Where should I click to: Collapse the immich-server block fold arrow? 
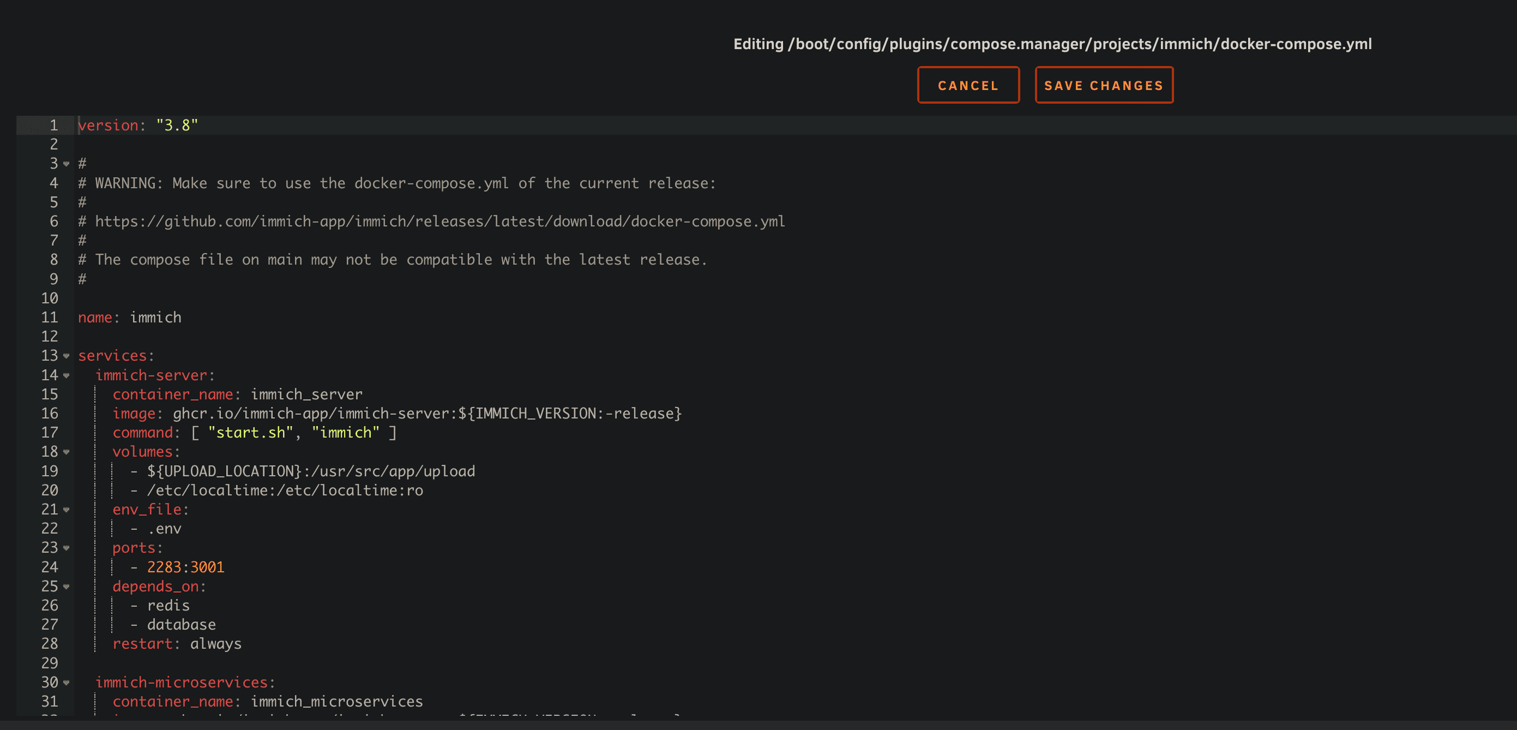pyautogui.click(x=66, y=375)
